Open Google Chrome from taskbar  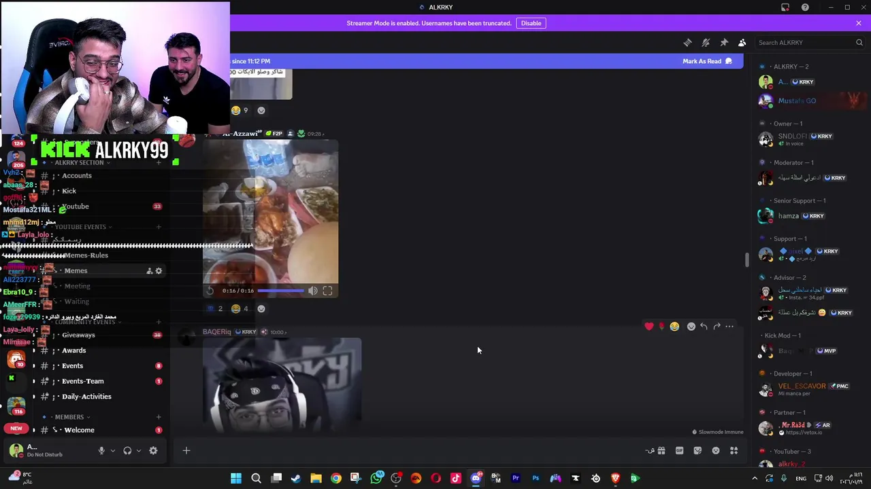tap(336, 478)
